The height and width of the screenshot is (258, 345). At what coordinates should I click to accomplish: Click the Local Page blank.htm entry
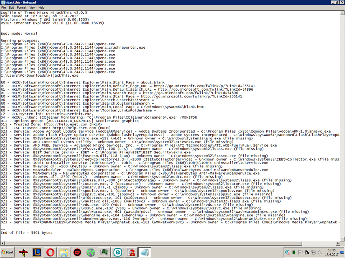(102, 107)
